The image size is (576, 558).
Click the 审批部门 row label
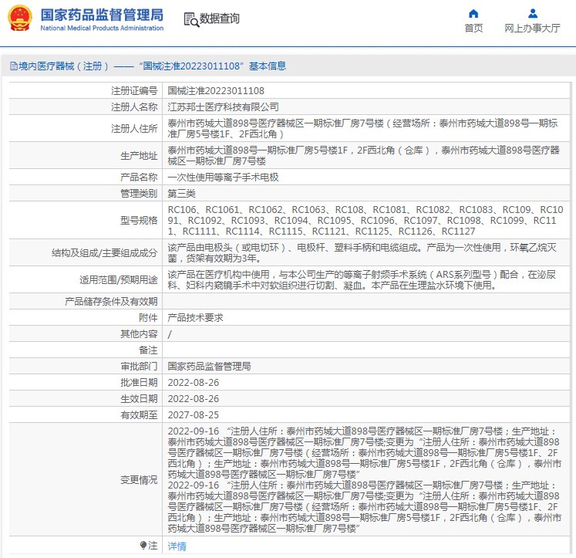pos(139,366)
